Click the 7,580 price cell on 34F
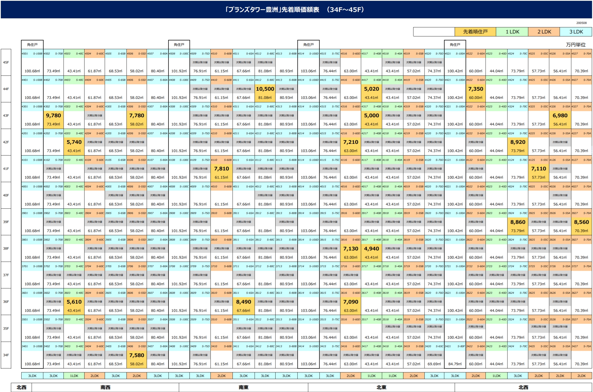 [x=137, y=355]
